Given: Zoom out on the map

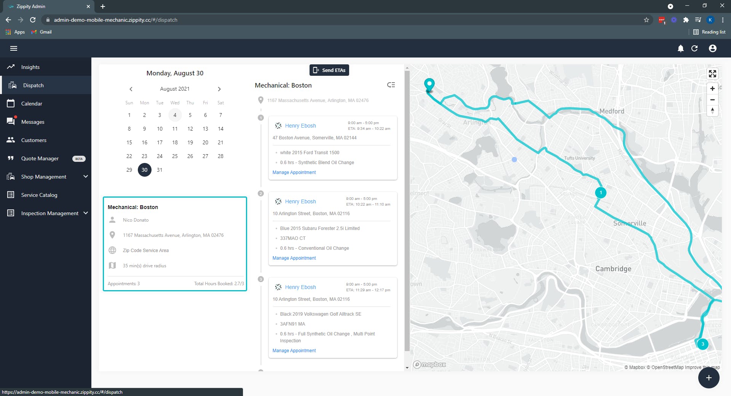Looking at the screenshot, I should pos(712,100).
